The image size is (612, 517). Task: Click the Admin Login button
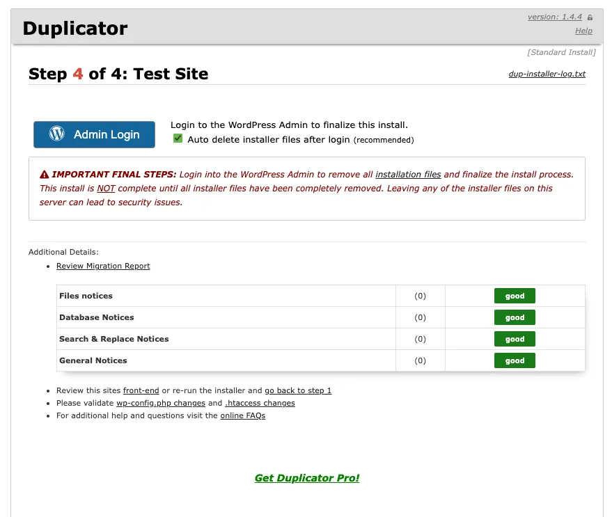pyautogui.click(x=94, y=134)
